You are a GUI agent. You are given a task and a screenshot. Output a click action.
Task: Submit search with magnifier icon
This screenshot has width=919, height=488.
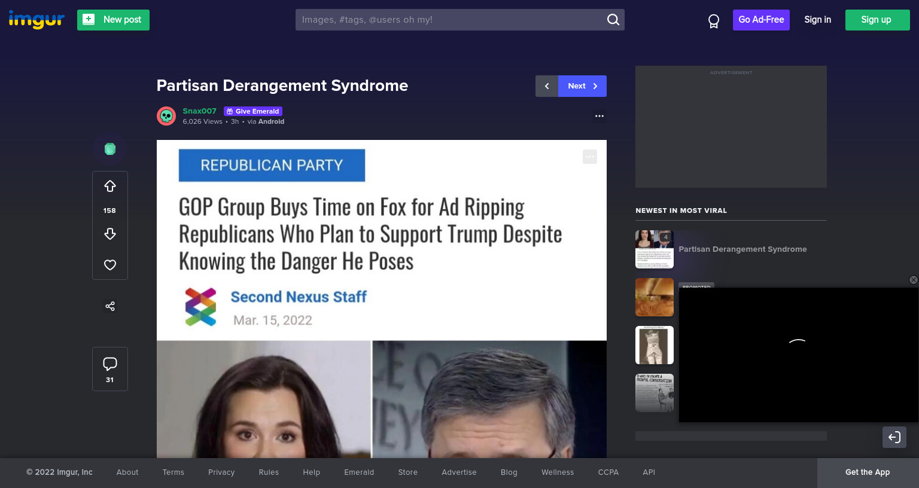(613, 20)
